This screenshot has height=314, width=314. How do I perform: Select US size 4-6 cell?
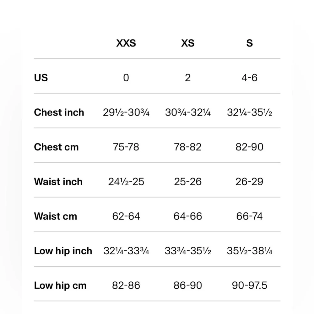coord(249,78)
